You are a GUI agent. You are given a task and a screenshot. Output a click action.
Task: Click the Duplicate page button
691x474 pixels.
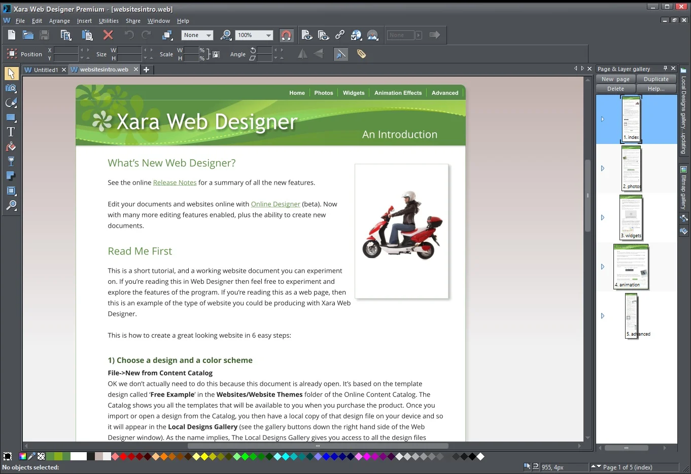(656, 79)
